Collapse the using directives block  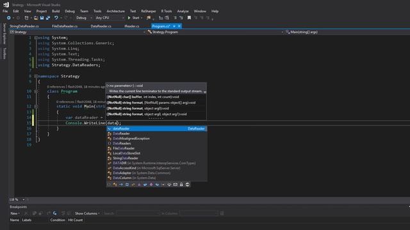(x=36, y=38)
